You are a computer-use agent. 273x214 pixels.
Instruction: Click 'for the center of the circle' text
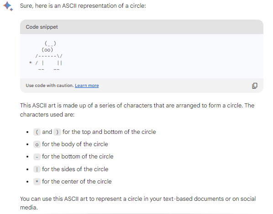pos(77,181)
